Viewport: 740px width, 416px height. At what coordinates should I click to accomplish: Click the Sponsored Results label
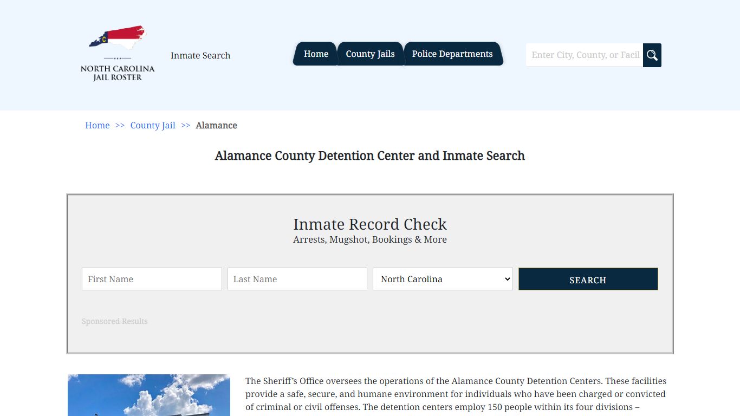coord(115,321)
